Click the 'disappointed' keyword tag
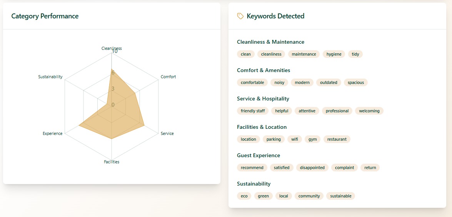Image resolution: width=452 pixels, height=217 pixels. click(312, 168)
